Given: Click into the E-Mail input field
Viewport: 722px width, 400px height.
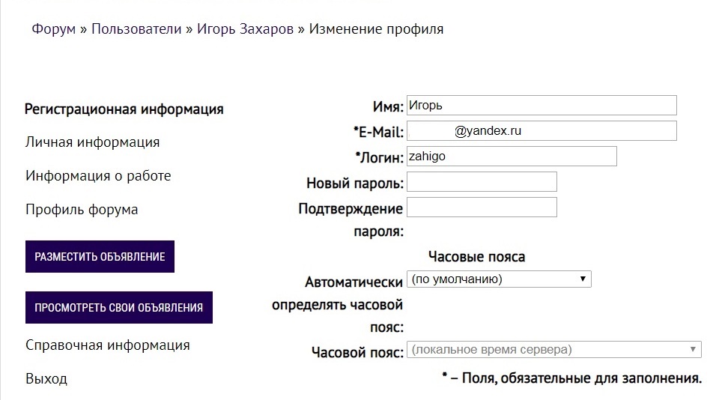Looking at the screenshot, I should click(x=541, y=131).
